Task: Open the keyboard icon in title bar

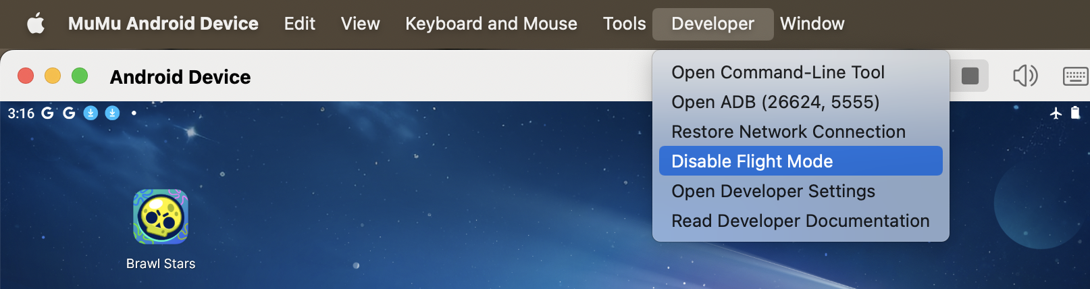Action: [1075, 76]
